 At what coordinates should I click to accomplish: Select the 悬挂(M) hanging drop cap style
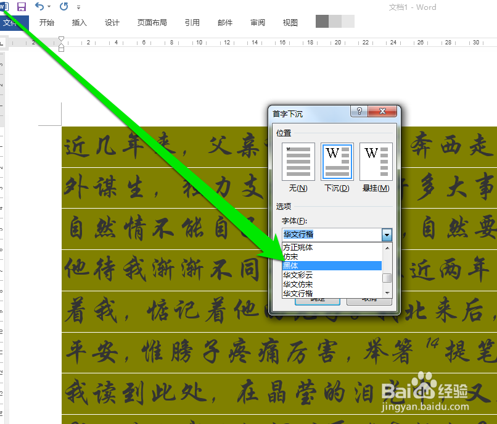[x=376, y=162]
